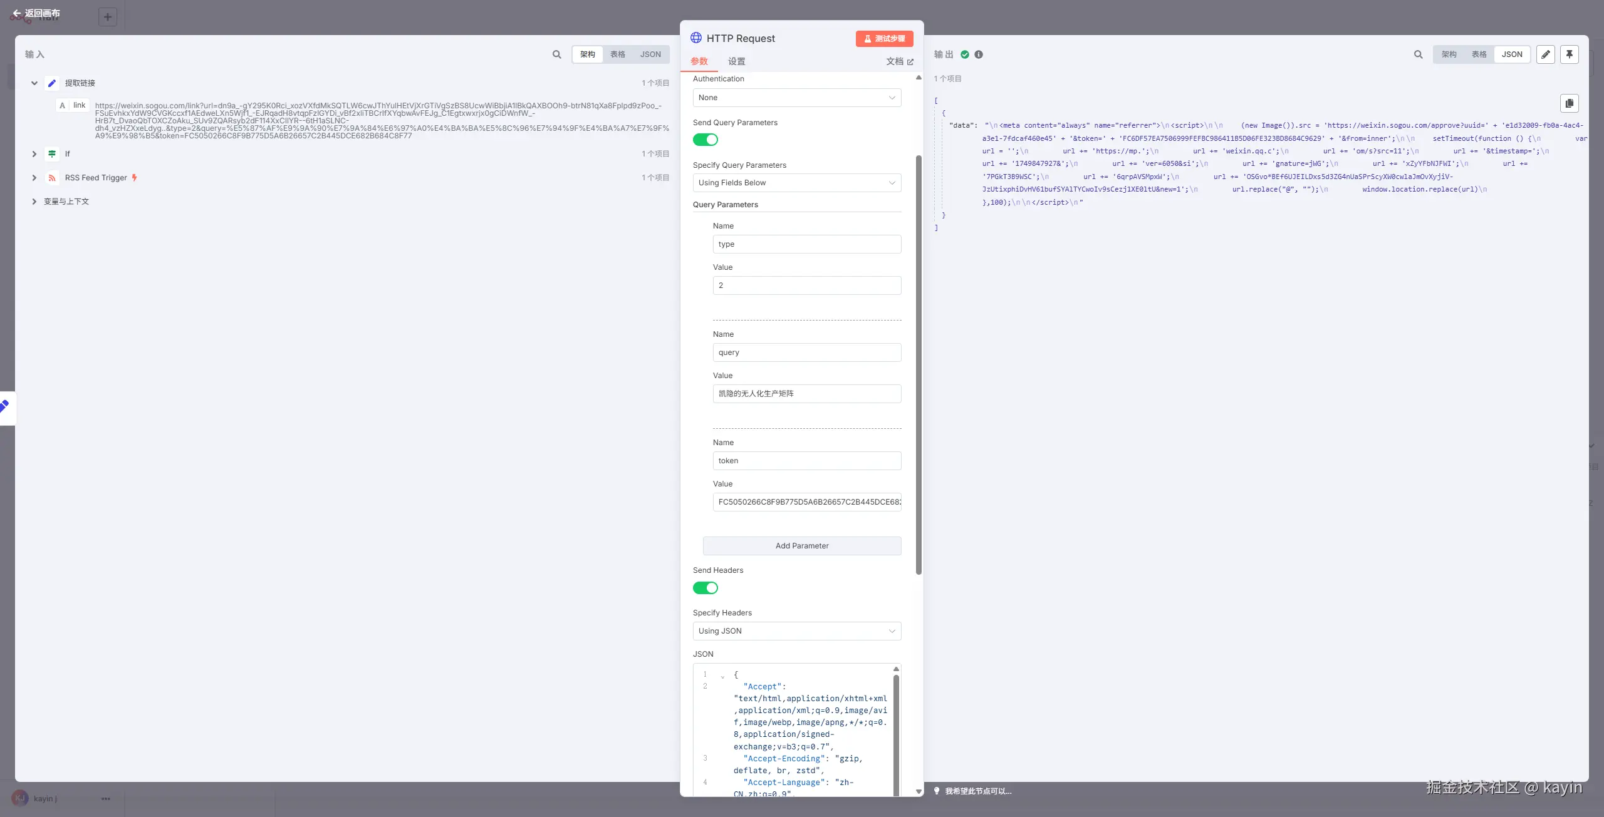The image size is (1604, 817).
Task: Pin the output data
Action: pyautogui.click(x=1569, y=54)
